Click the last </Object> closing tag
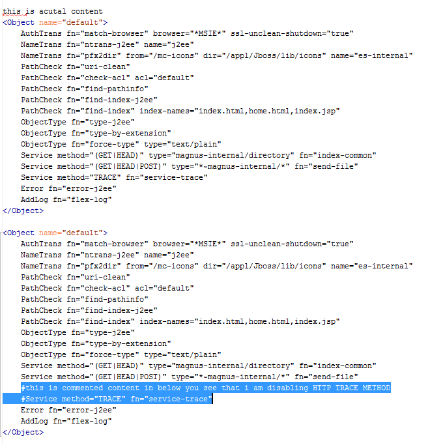This screenshot has height=445, width=443. click(23, 432)
